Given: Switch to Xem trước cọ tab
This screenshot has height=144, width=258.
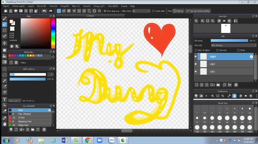Looking at the screenshot, I should pyautogui.click(x=28, y=101).
